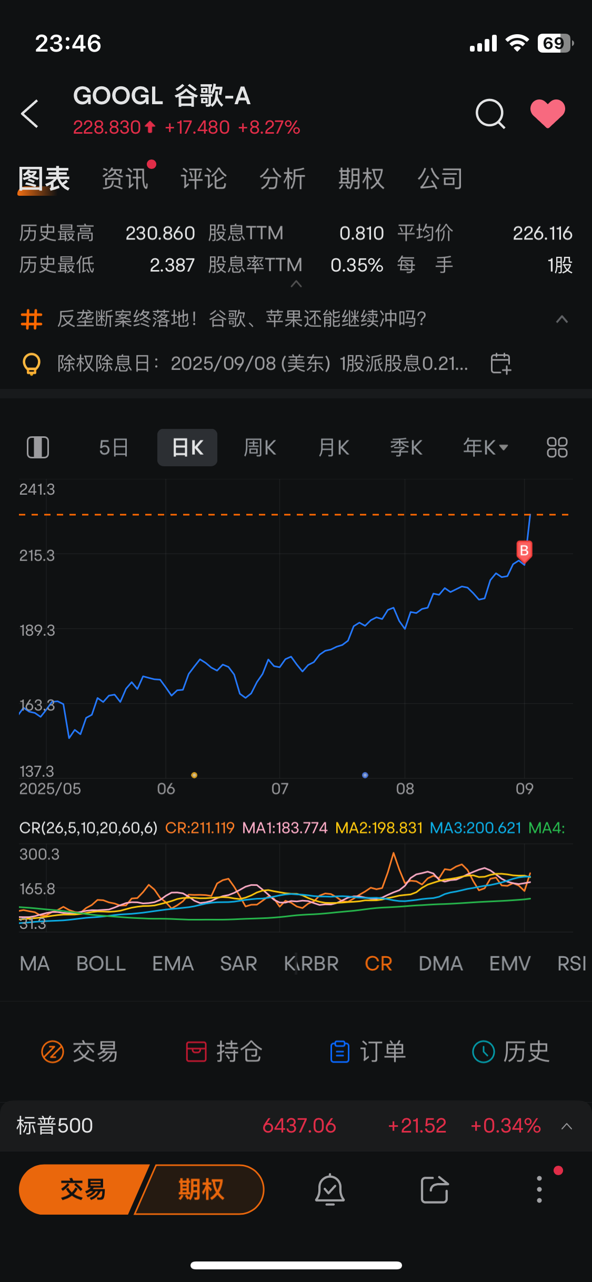Select the 周K chart period
Screen dimensions: 592x1282
click(260, 448)
